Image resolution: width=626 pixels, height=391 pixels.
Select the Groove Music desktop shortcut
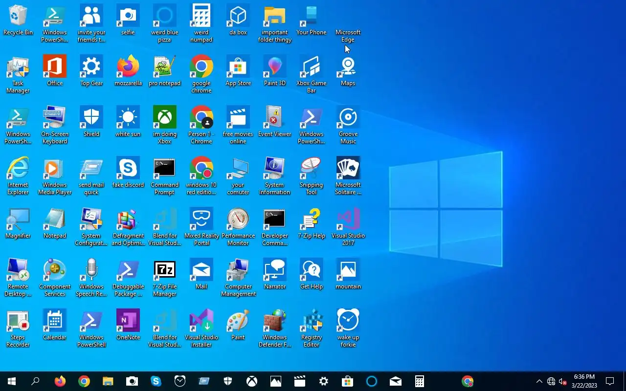pyautogui.click(x=348, y=125)
